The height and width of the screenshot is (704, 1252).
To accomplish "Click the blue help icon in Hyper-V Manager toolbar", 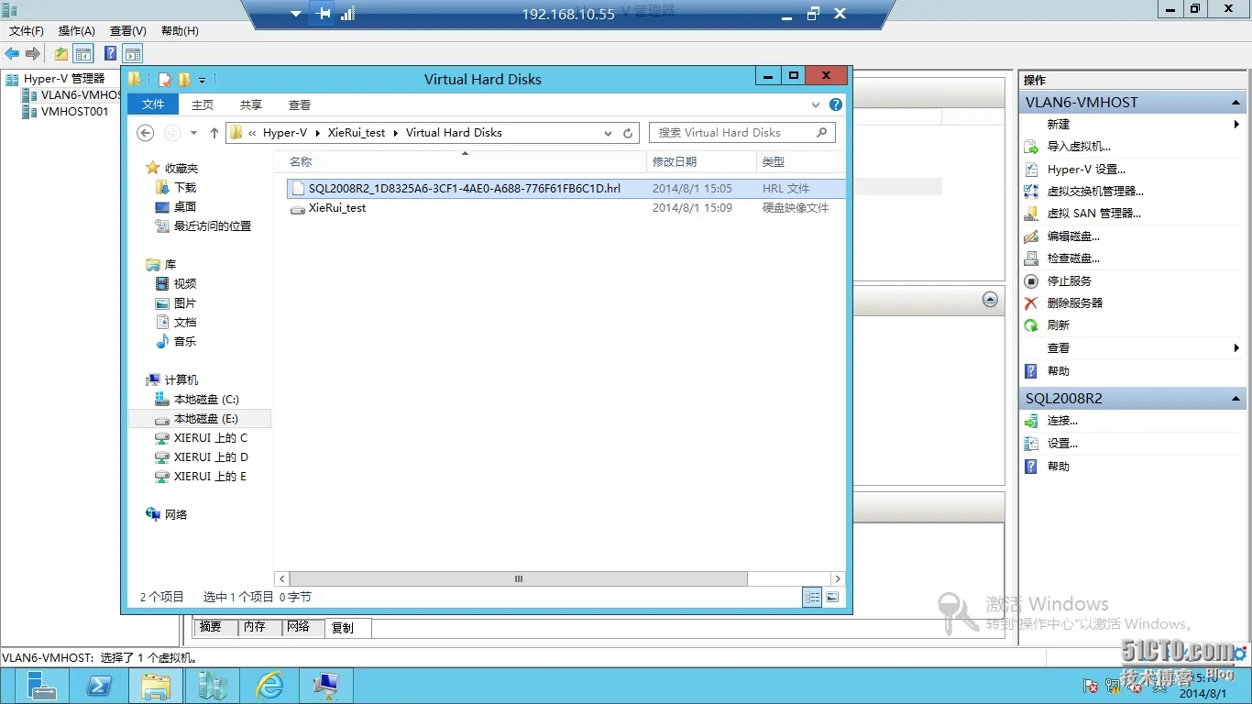I will [110, 54].
